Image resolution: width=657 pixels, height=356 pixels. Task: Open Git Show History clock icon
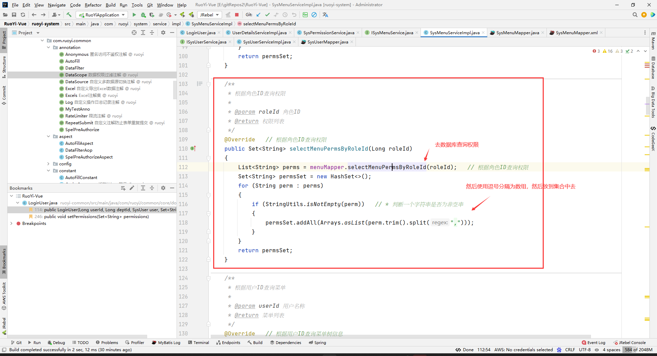pos(285,15)
